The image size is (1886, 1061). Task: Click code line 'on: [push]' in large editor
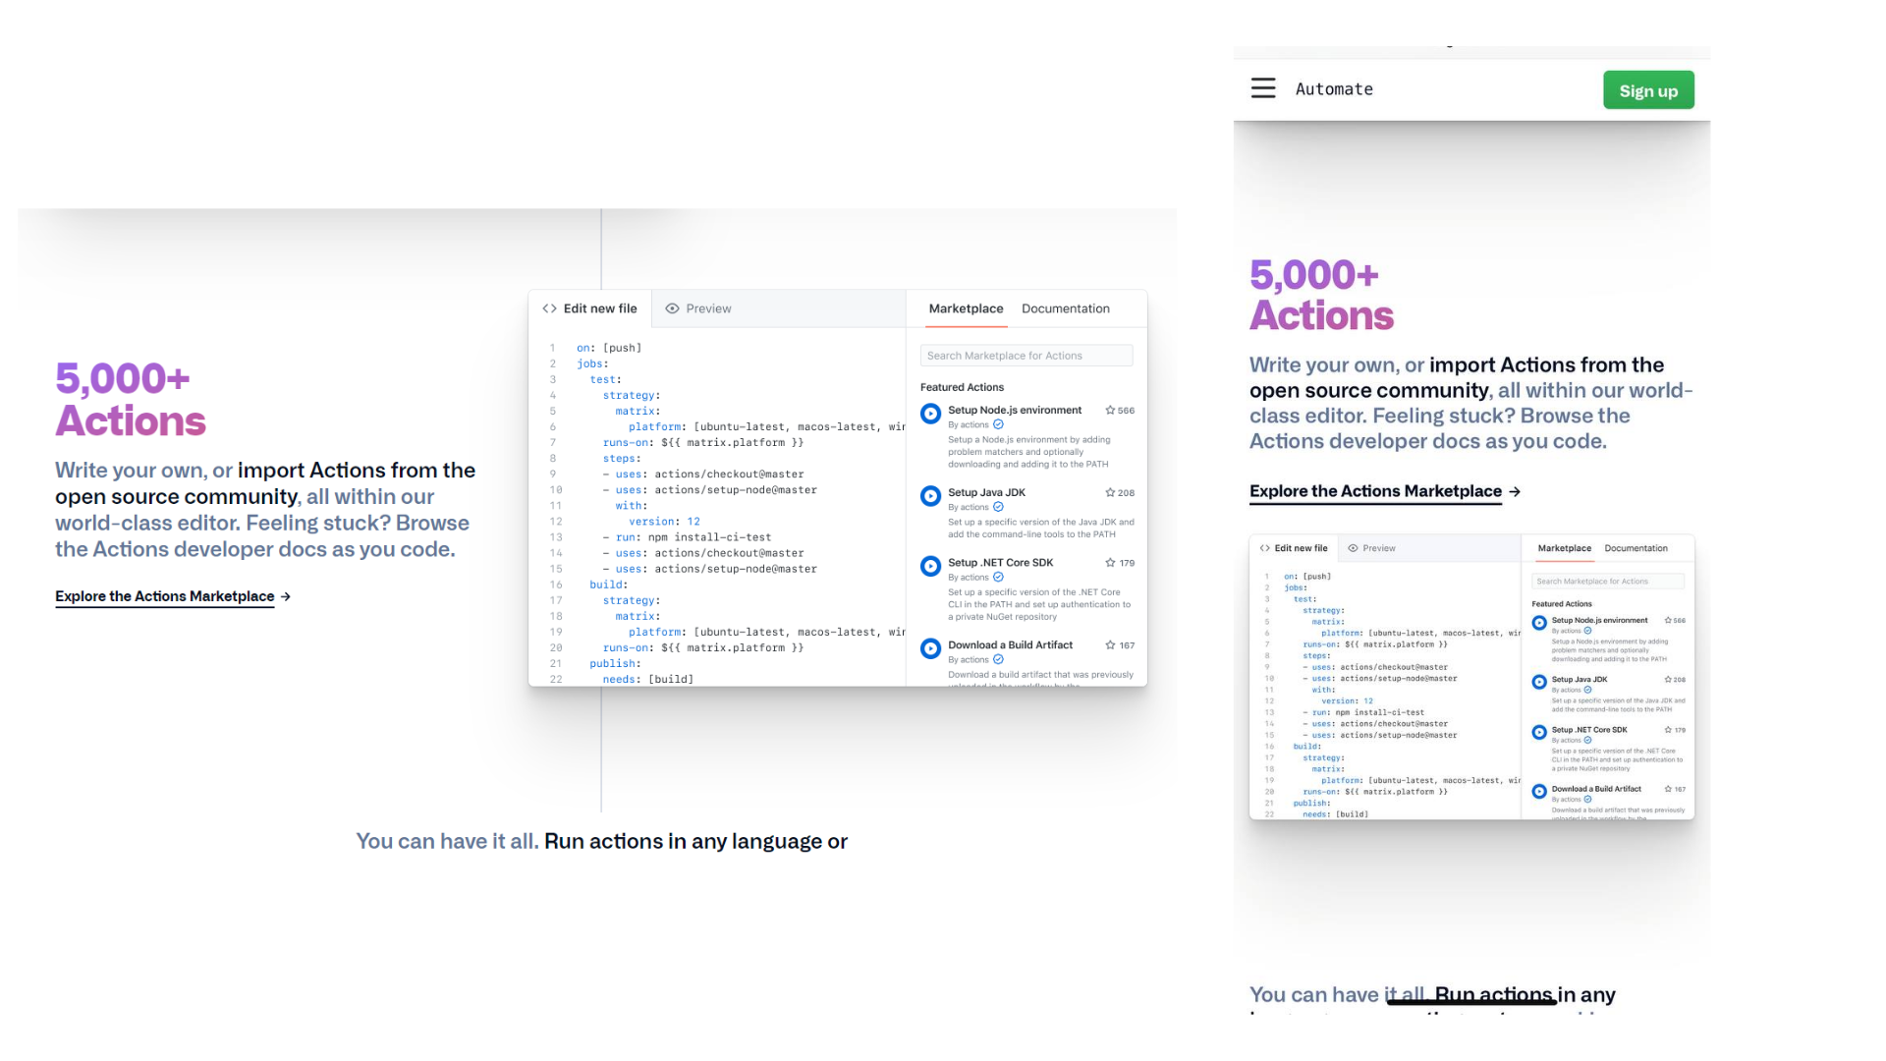[x=609, y=348]
